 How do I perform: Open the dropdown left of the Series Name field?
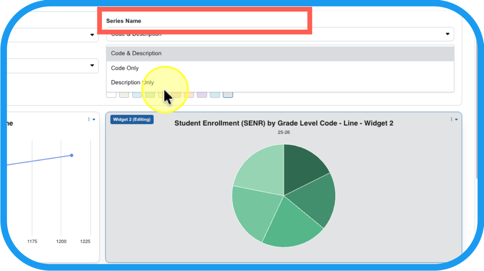click(x=92, y=35)
